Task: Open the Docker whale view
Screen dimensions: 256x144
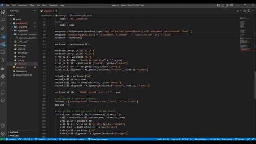Action: pos(3,68)
